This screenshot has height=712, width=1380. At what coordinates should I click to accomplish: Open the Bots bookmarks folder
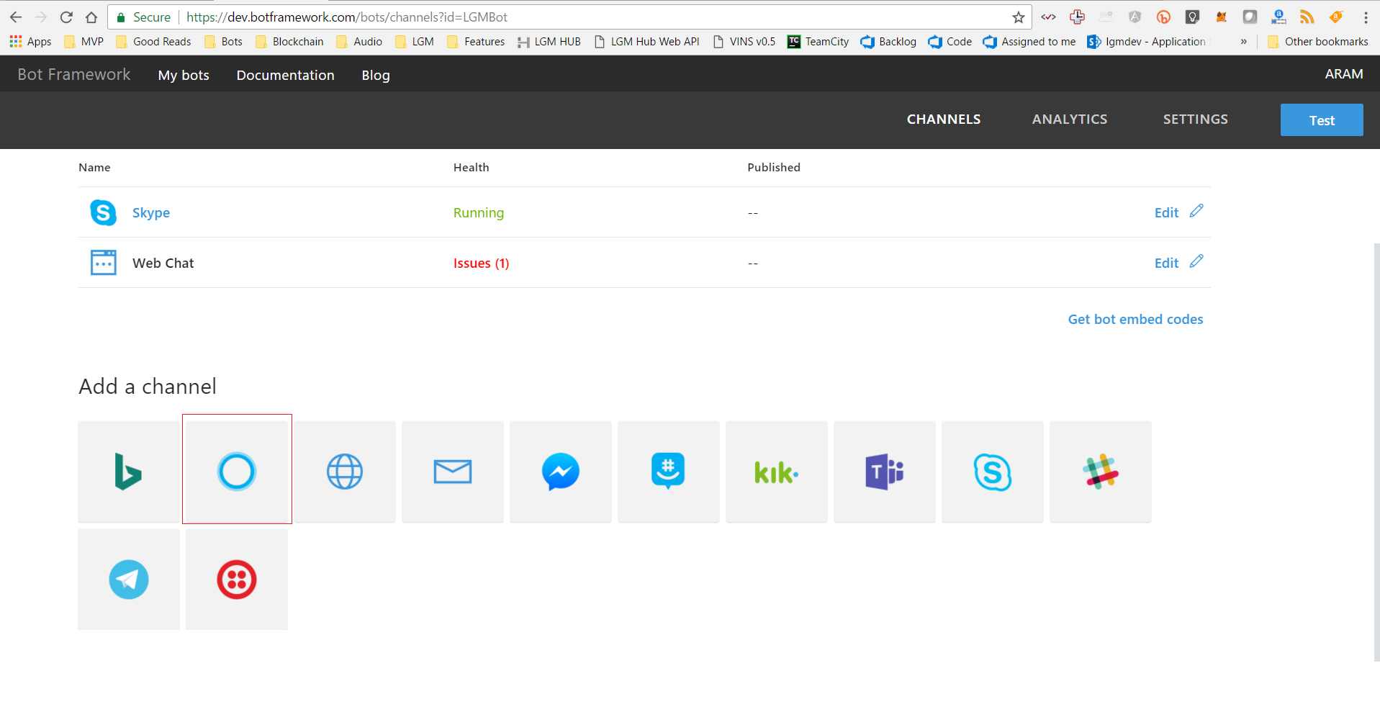click(x=224, y=42)
